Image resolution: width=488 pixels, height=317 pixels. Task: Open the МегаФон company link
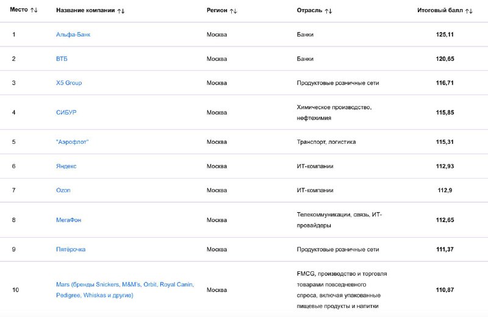(x=70, y=219)
